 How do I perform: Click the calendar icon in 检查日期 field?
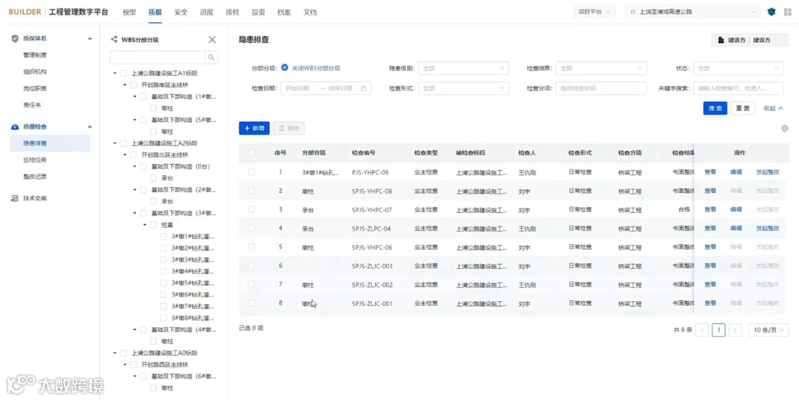click(364, 89)
